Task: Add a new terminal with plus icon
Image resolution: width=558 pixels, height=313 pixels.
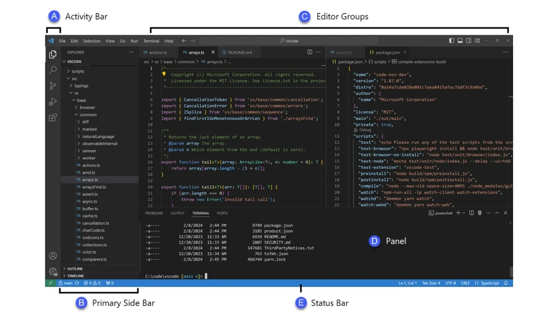Action: pyautogui.click(x=458, y=213)
